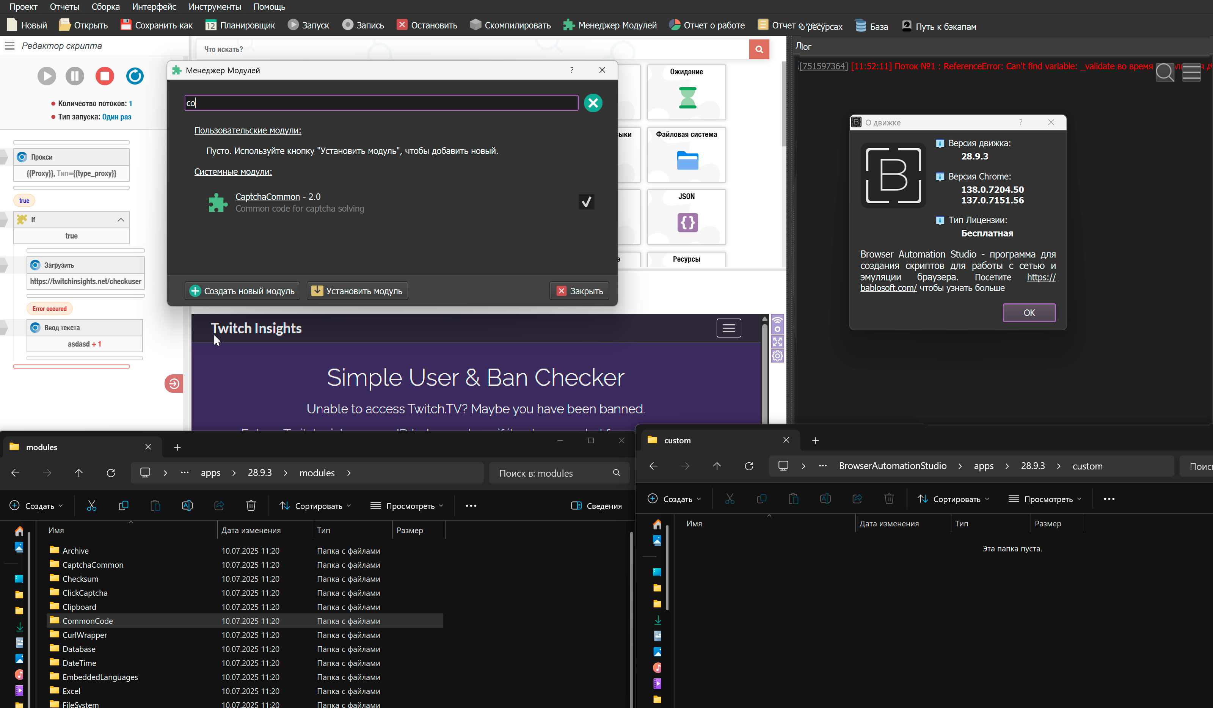Open the Инструменты menu

[215, 7]
